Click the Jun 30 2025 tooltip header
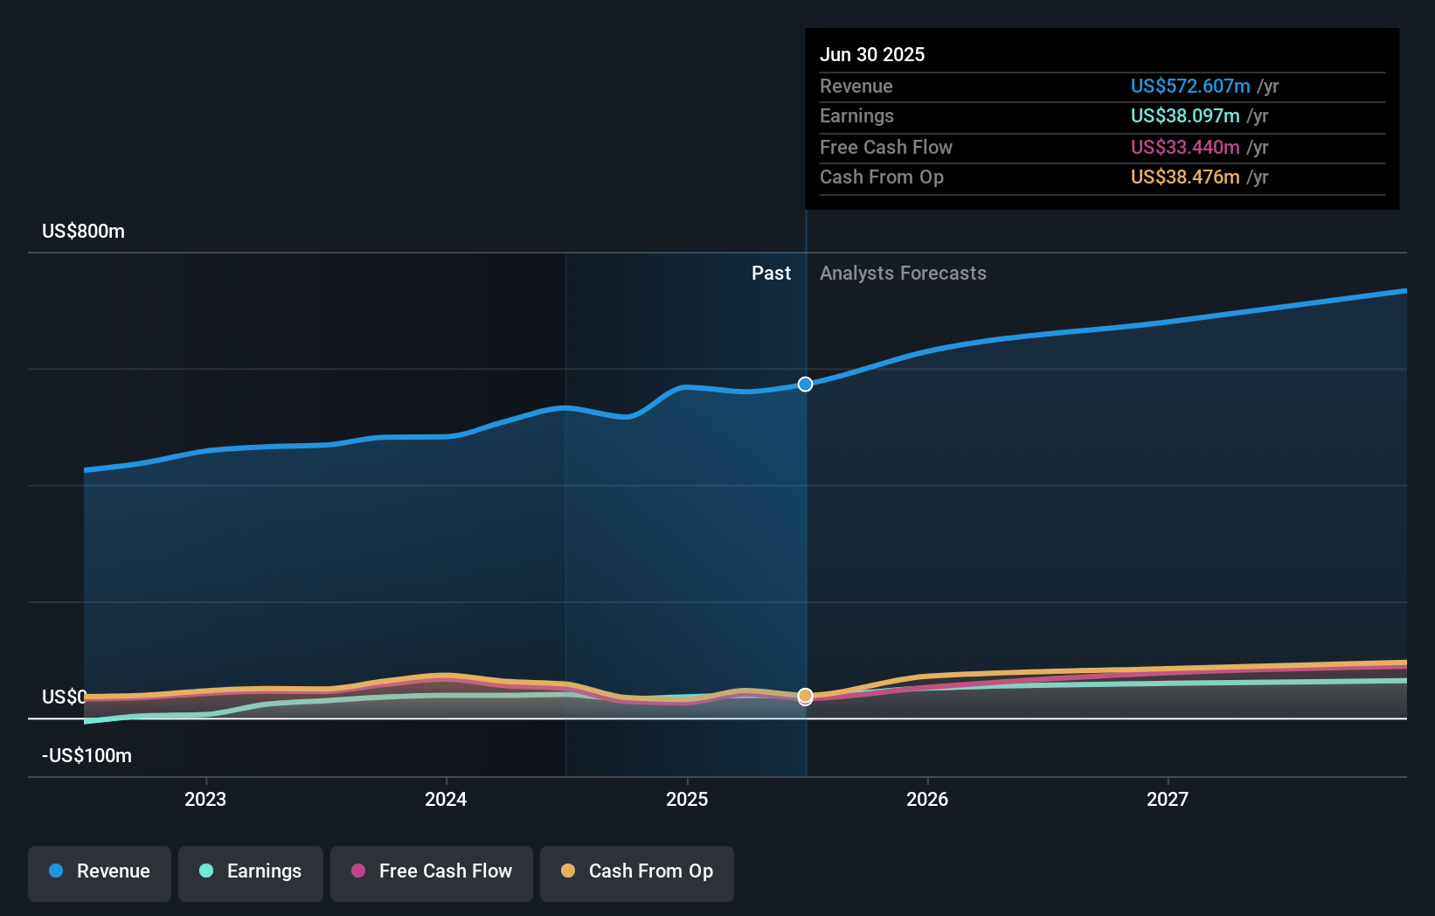Viewport: 1435px width, 916px height. coord(872,54)
